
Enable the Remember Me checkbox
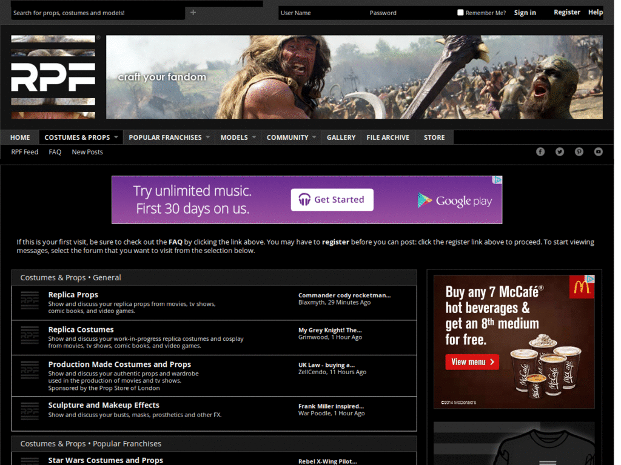(460, 12)
